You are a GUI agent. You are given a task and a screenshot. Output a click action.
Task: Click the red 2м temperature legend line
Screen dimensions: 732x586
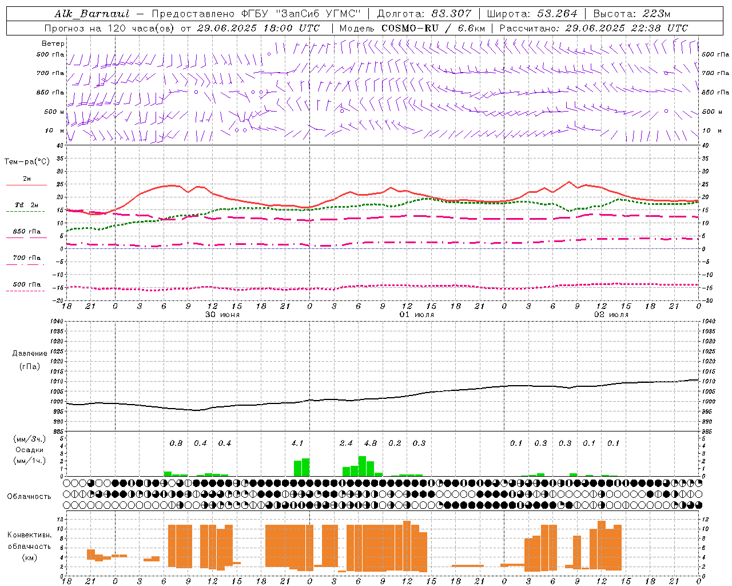pos(26,185)
